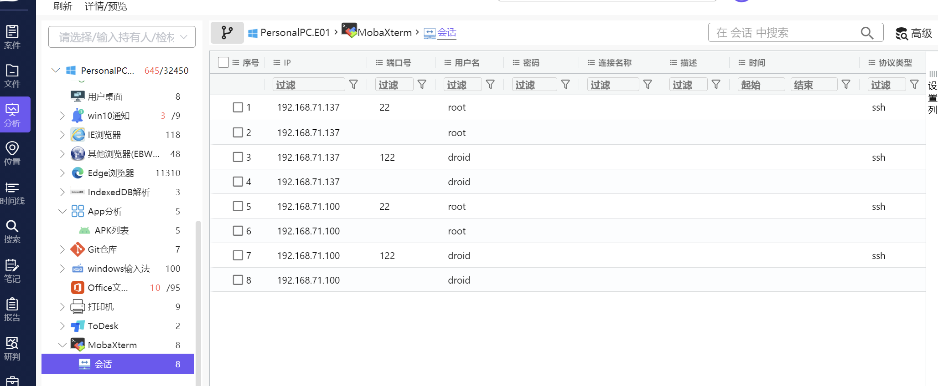938x386 pixels.
Task: Click the 会话 breadcrumb link
Action: [x=446, y=33]
